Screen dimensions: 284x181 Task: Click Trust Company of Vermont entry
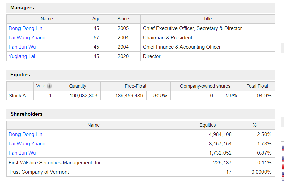point(39,172)
